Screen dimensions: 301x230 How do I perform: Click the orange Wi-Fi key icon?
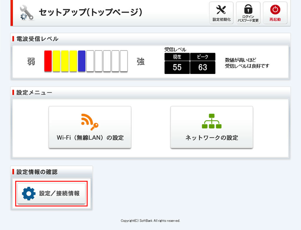pos(90,122)
